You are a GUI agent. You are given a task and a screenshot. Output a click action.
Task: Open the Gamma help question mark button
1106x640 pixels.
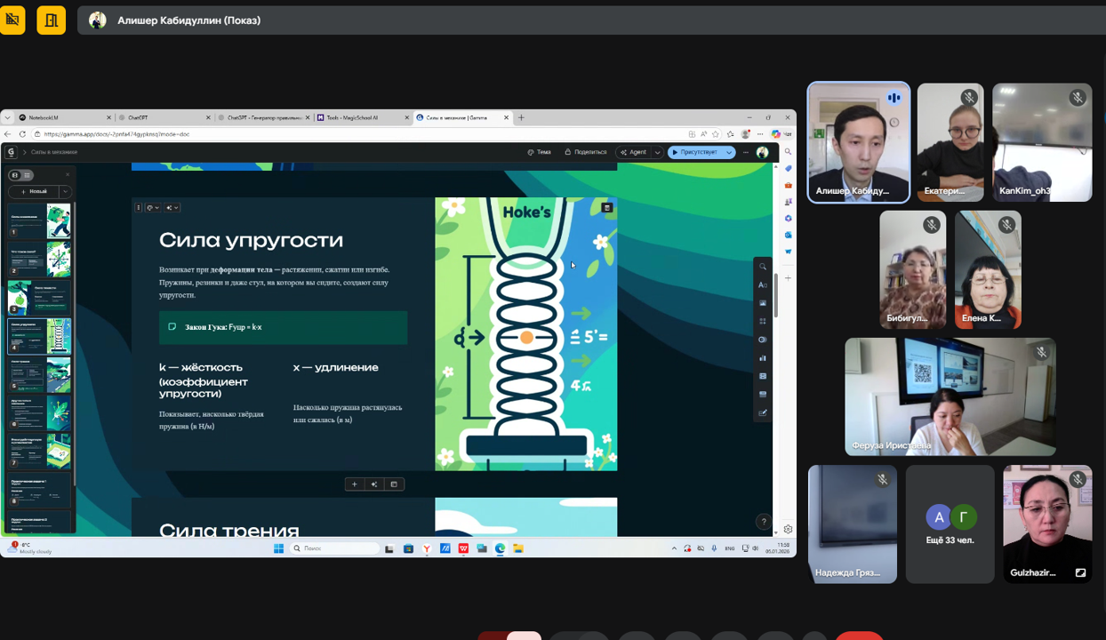[x=763, y=522]
